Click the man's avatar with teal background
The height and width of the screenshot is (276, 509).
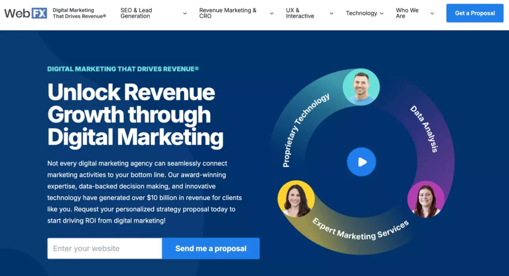(361, 87)
